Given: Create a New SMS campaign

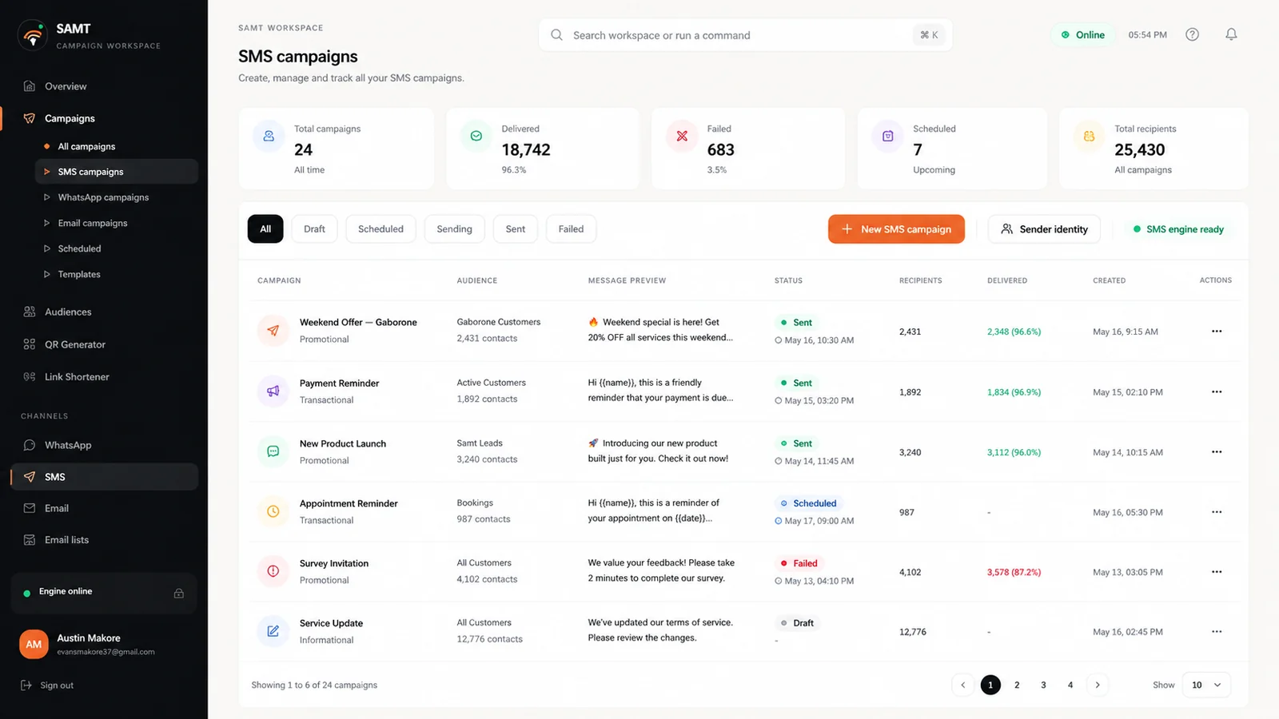Looking at the screenshot, I should (x=896, y=229).
